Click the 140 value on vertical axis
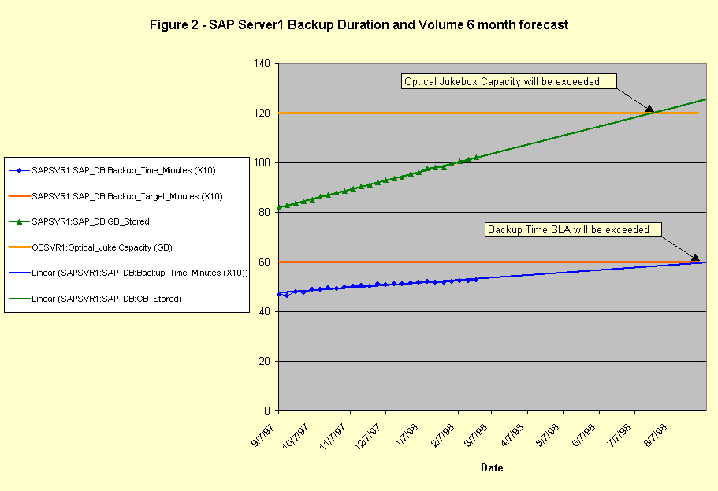718x491 pixels. point(262,64)
